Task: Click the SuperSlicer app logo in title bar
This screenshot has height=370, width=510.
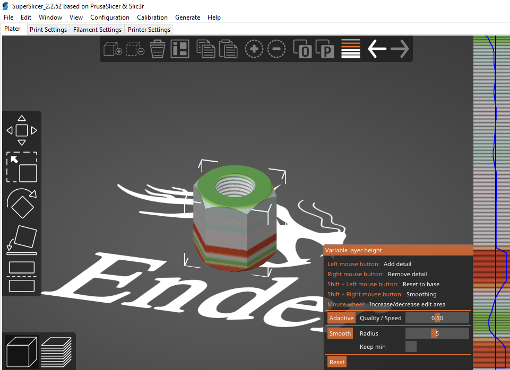Action: (5, 6)
